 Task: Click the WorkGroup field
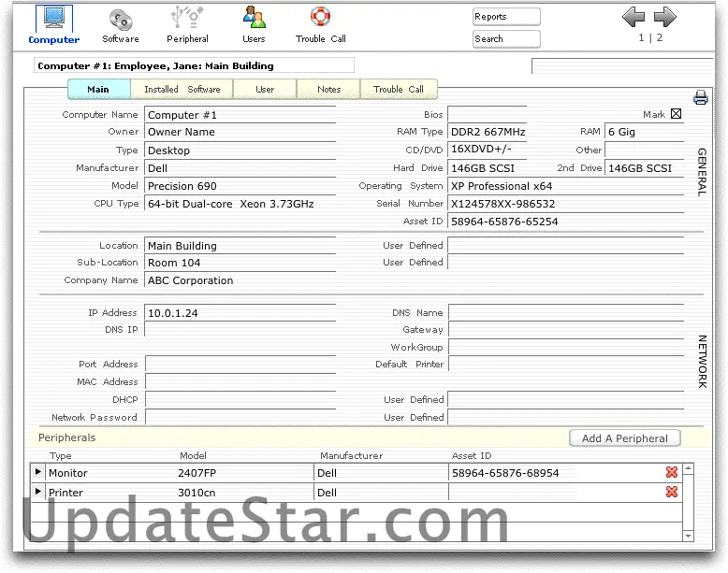coord(566,347)
